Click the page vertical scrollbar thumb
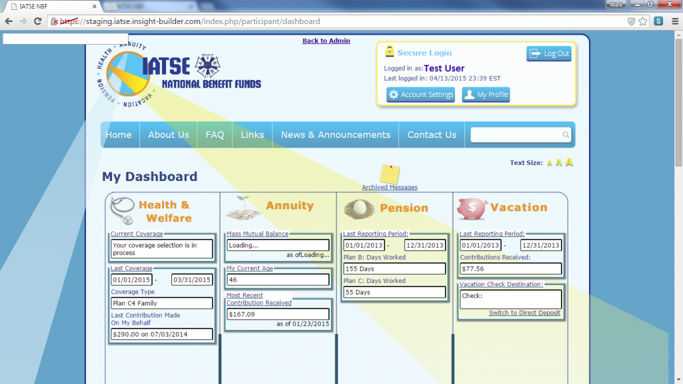 tap(678, 102)
